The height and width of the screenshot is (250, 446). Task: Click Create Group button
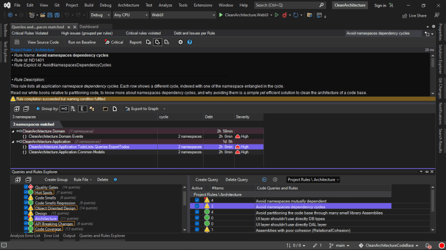point(56,179)
